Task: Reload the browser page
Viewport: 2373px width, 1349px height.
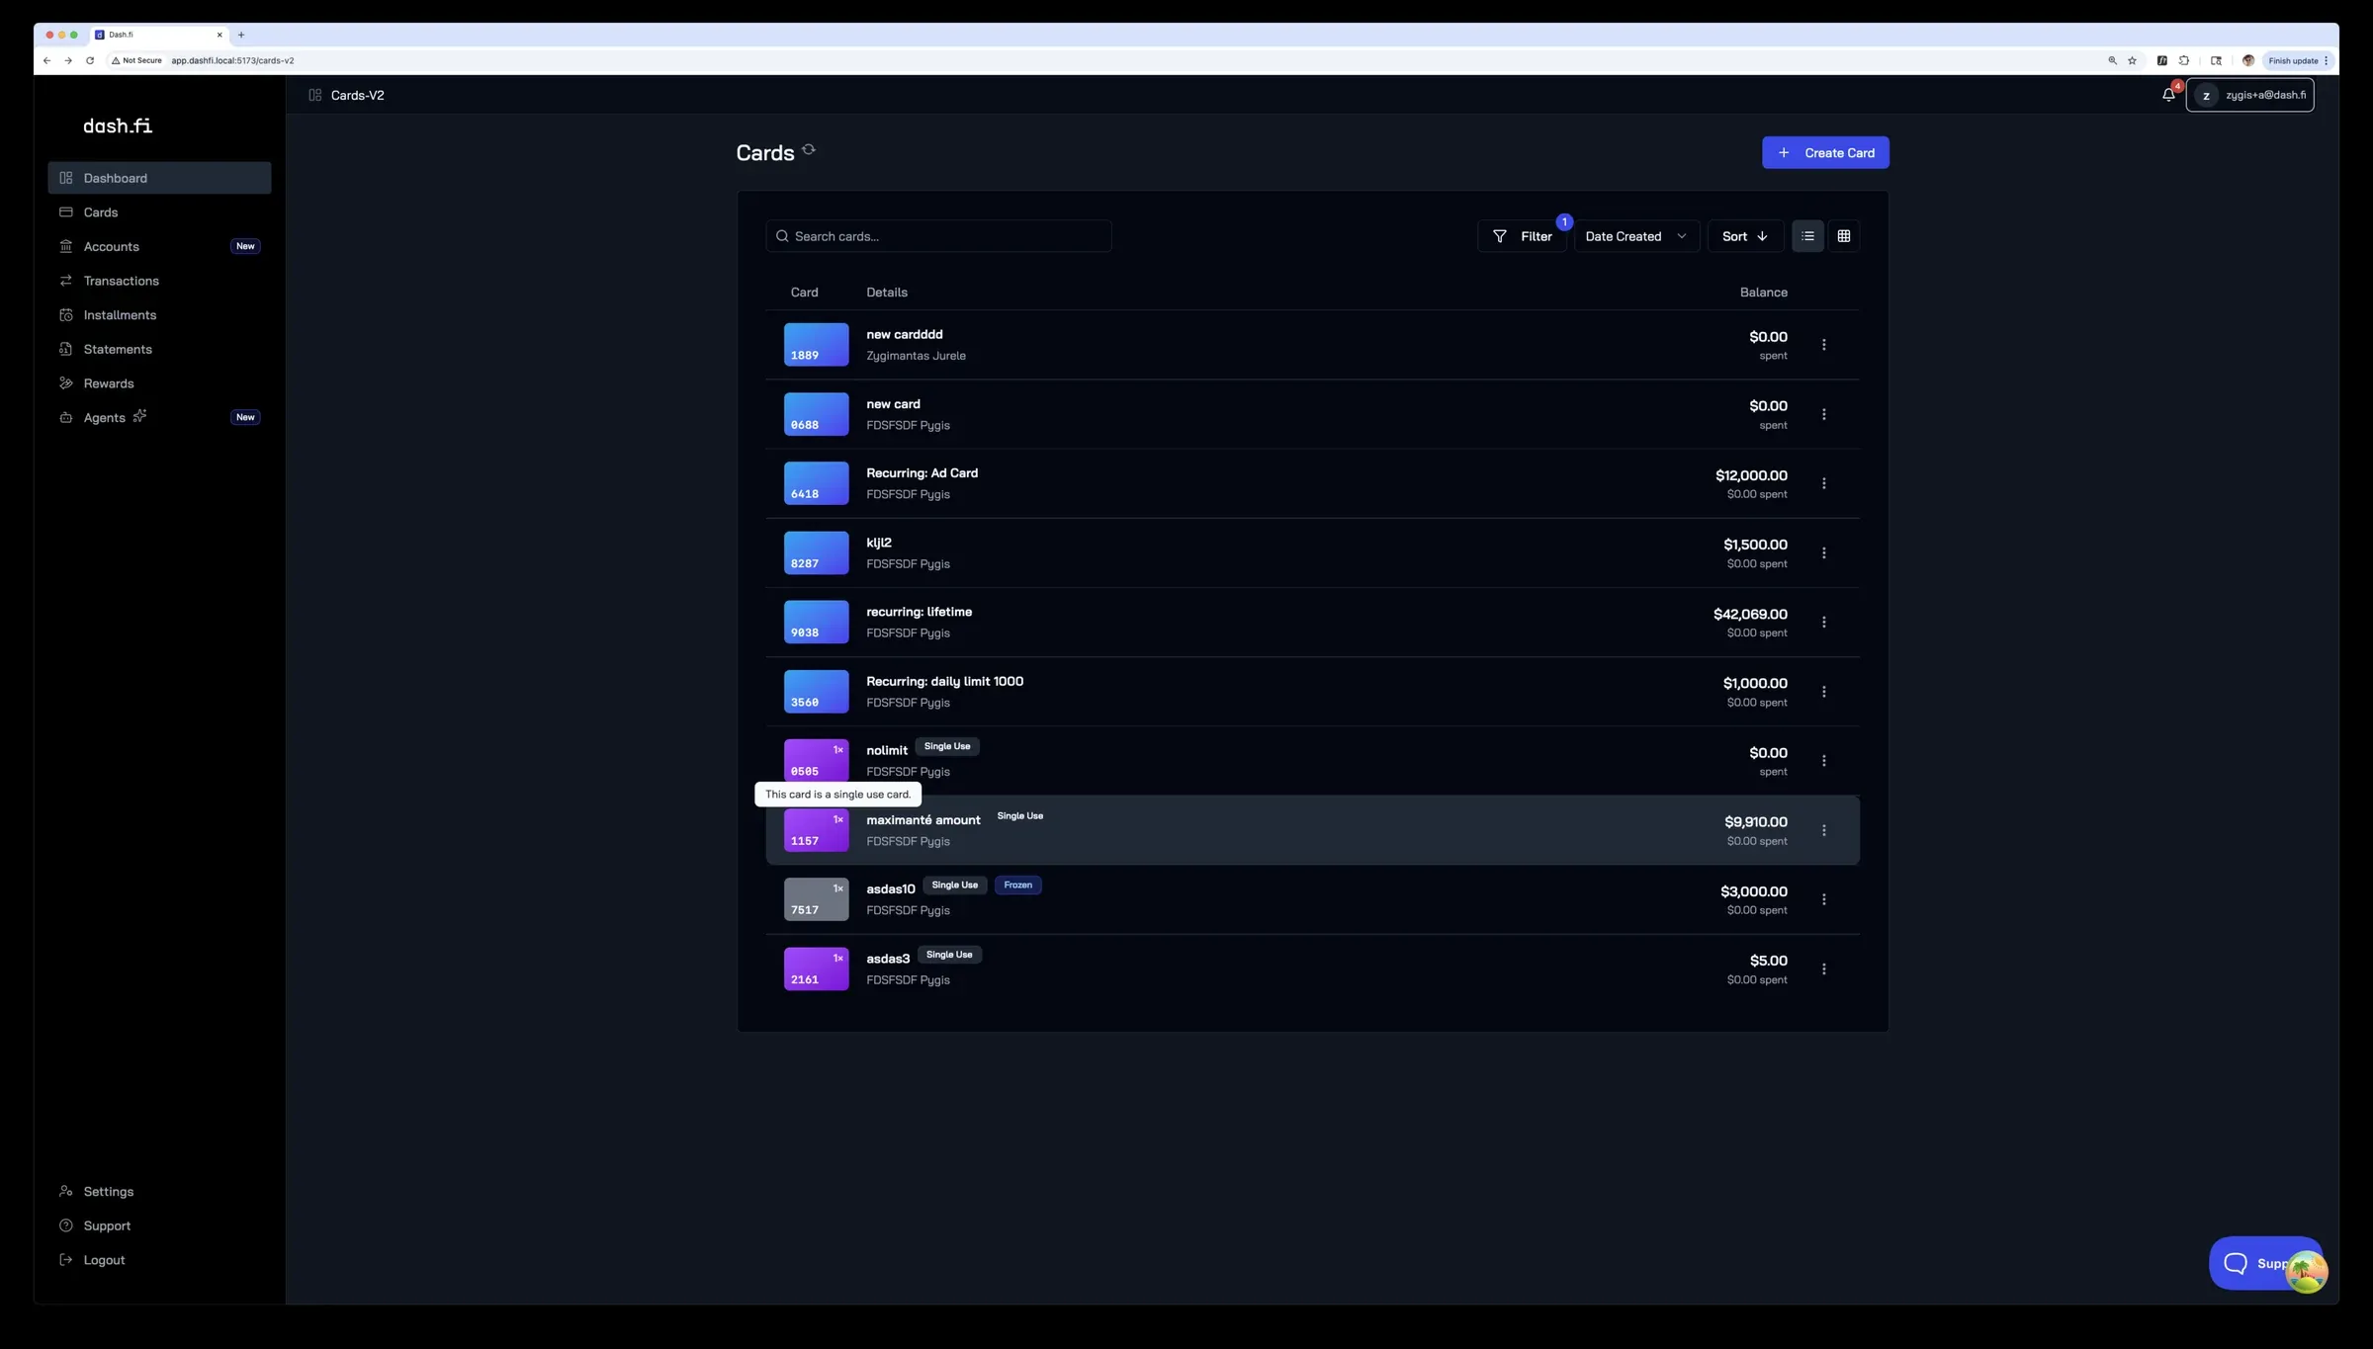Action: click(x=90, y=60)
